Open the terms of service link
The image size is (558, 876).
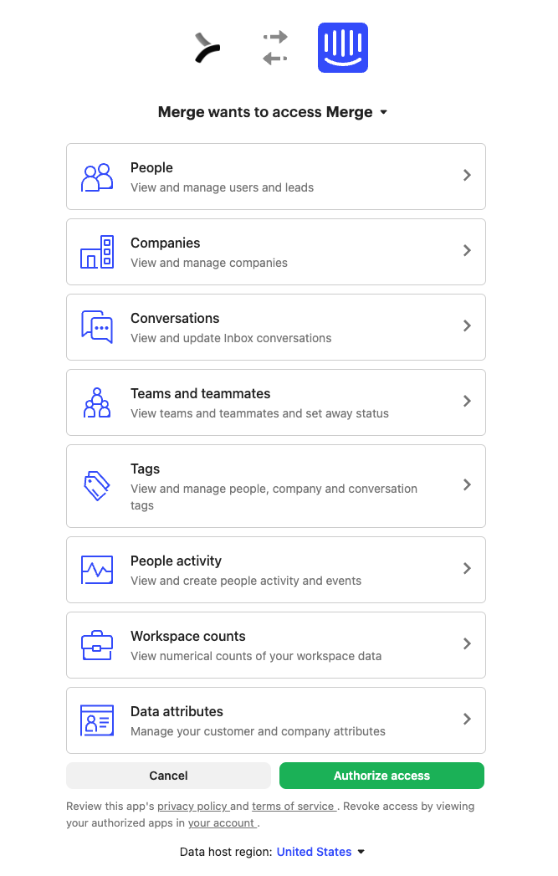pos(293,807)
